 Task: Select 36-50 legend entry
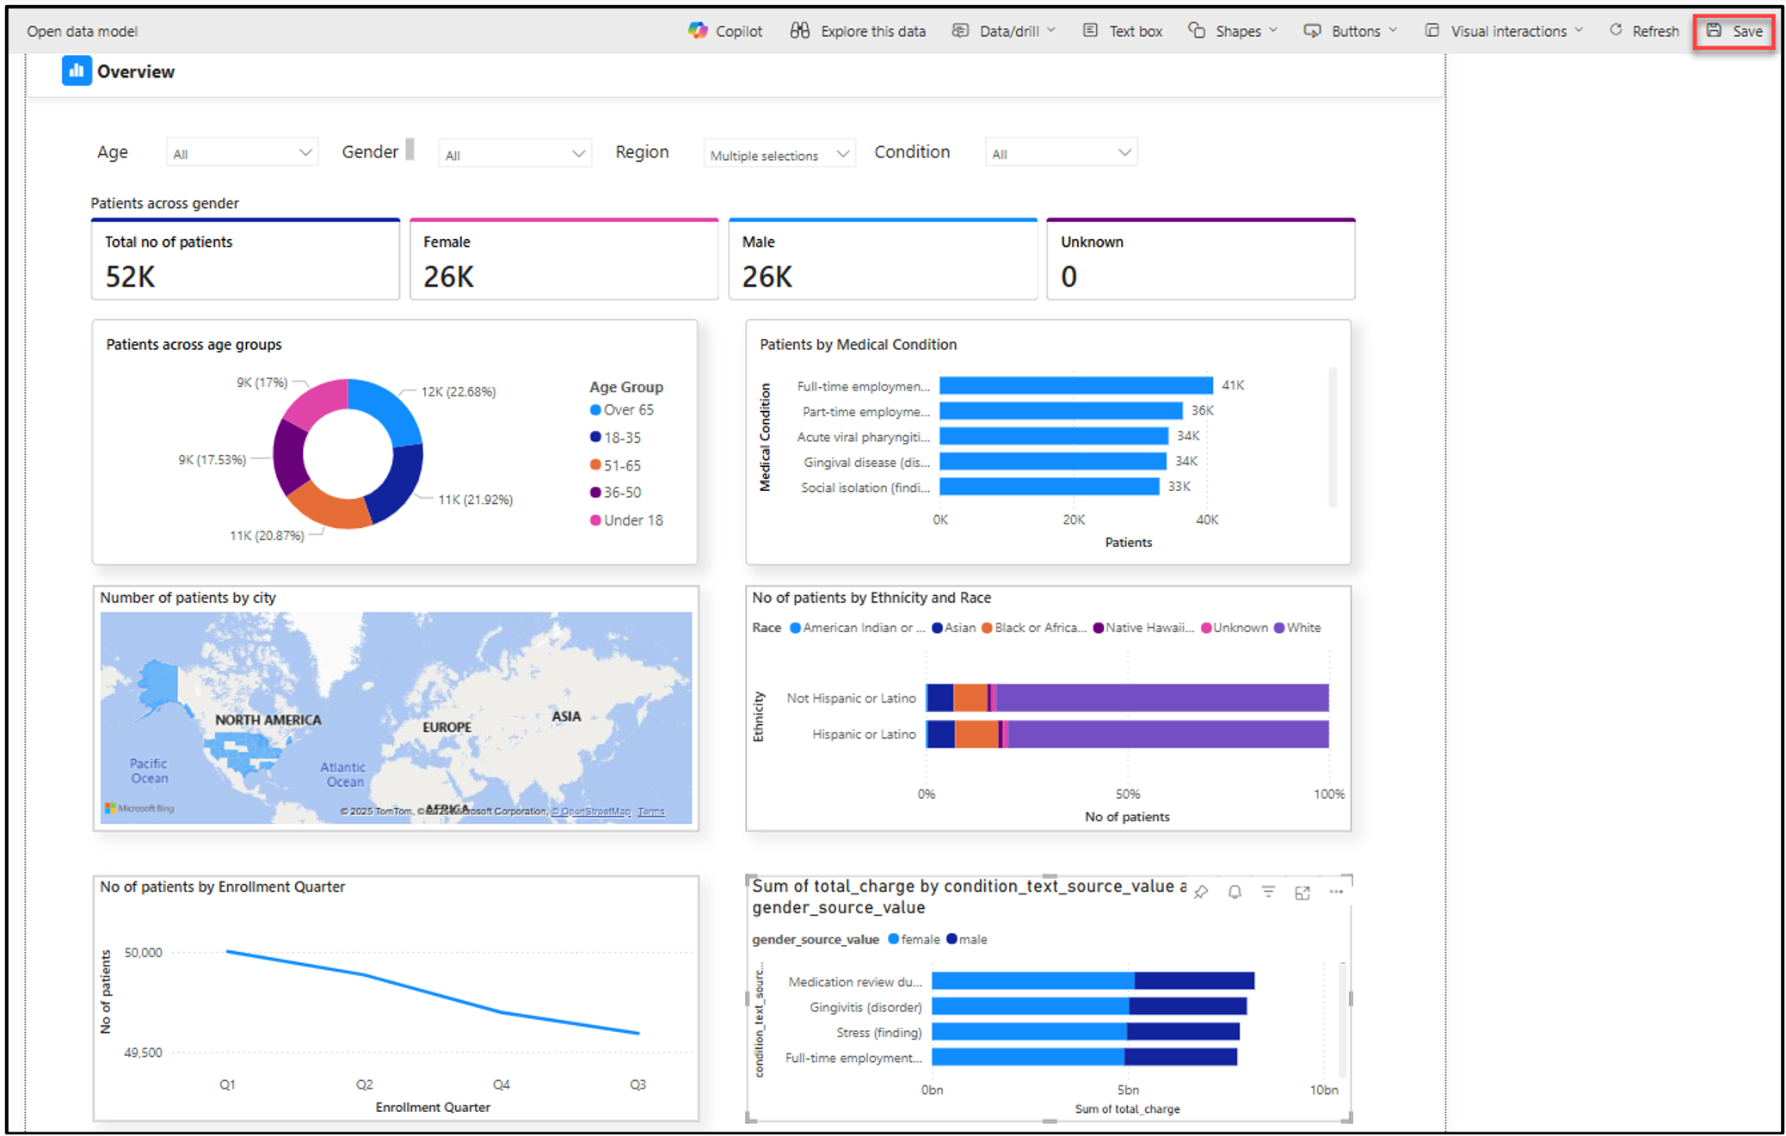615,492
